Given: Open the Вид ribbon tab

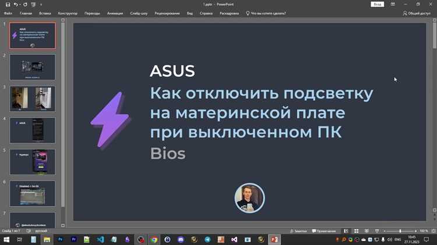Looking at the screenshot, I should click(190, 13).
